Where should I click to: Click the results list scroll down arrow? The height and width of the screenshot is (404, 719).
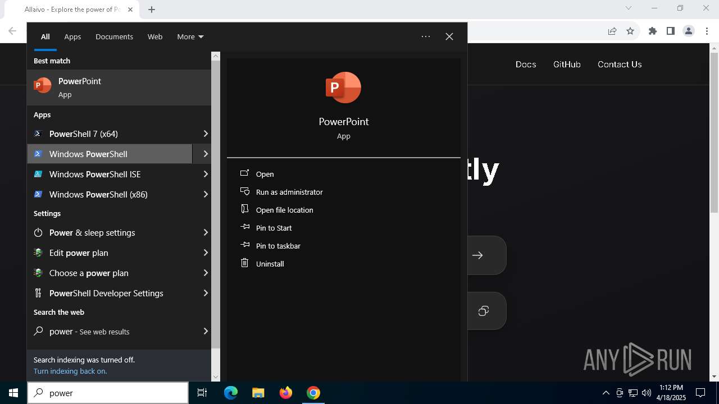click(x=216, y=377)
